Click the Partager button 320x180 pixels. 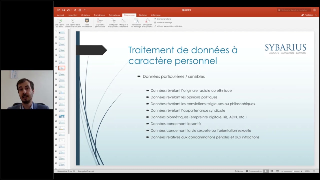(x=307, y=15)
